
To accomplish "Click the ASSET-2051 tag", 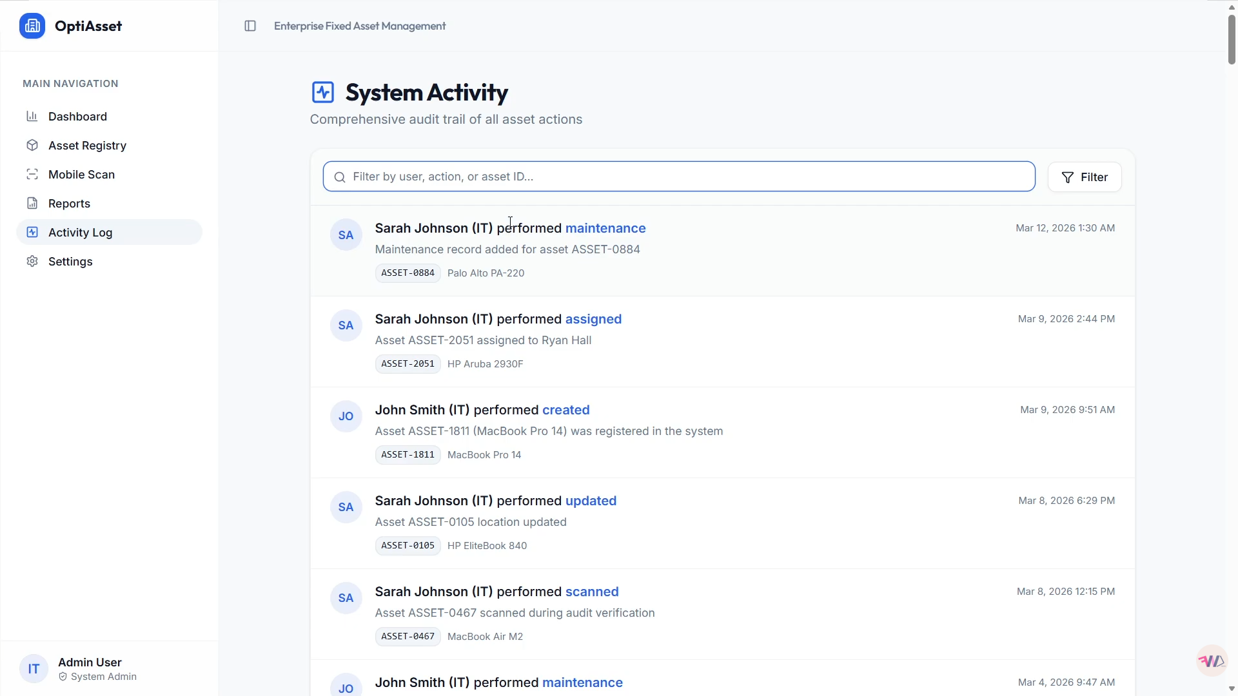I will (x=408, y=364).
